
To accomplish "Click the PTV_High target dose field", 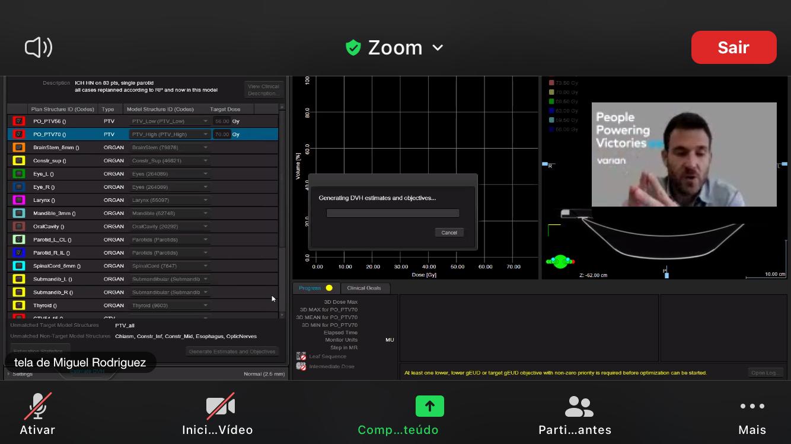I will [x=222, y=134].
